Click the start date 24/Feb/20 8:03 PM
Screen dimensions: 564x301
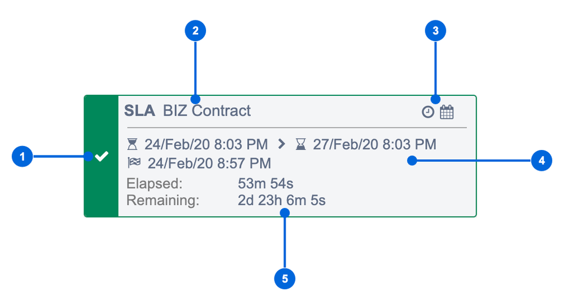[206, 144]
